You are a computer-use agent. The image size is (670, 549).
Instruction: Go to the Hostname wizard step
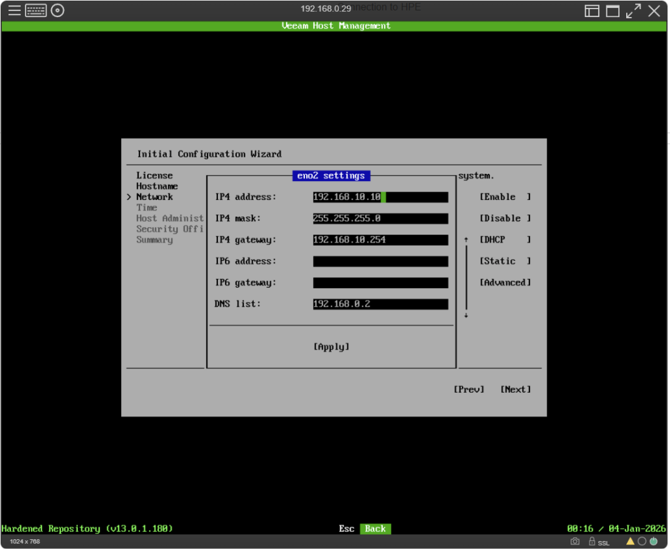pyautogui.click(x=157, y=186)
